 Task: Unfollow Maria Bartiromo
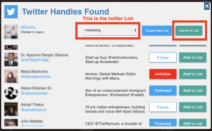(163, 74)
